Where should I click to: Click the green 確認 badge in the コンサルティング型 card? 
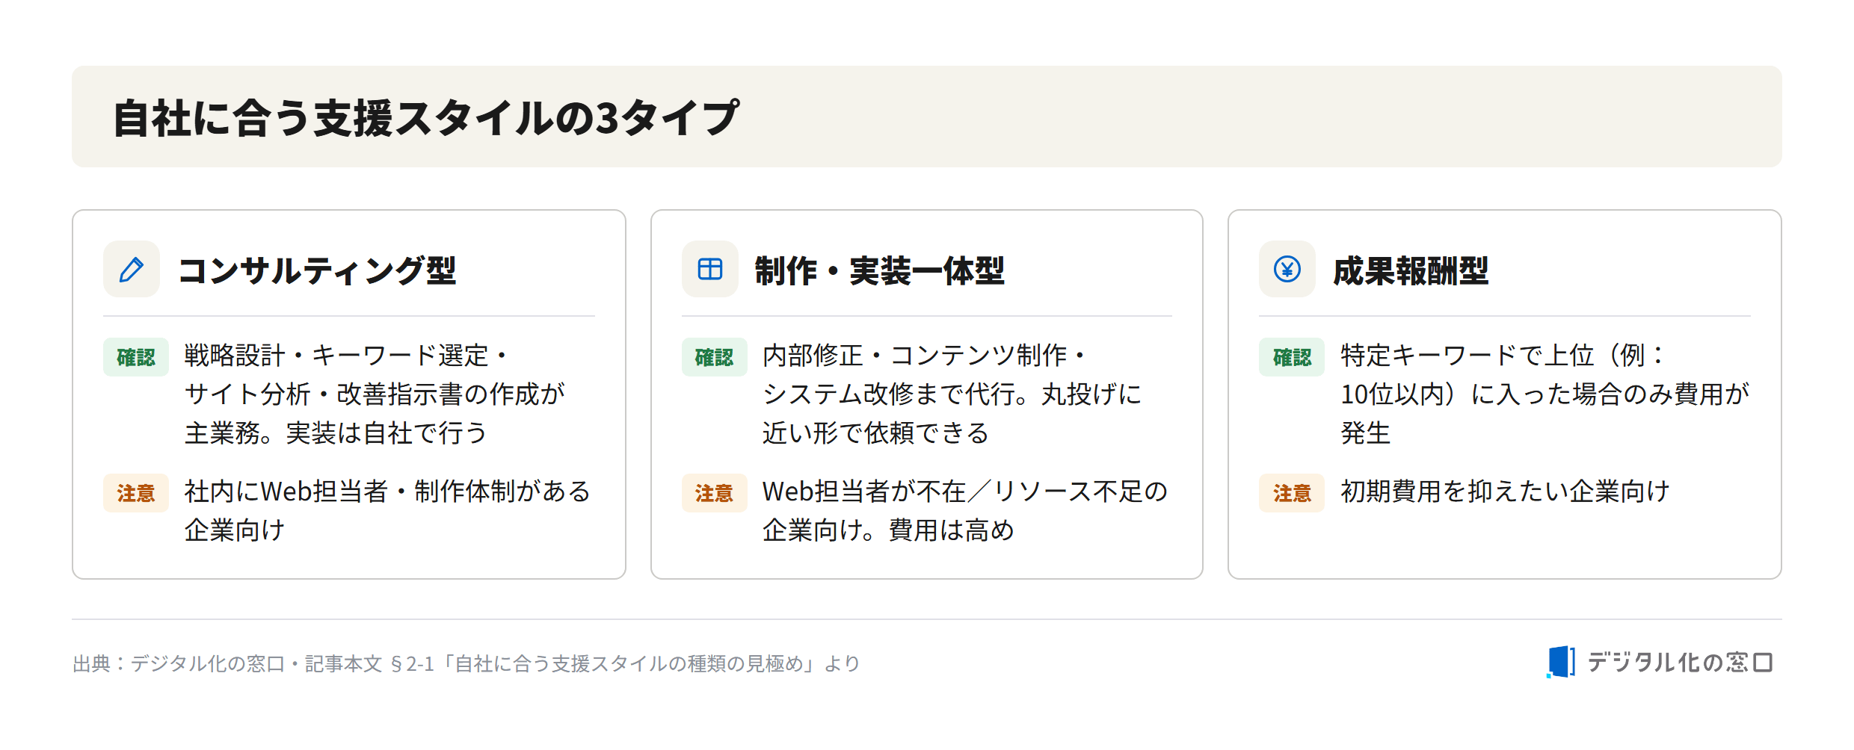(x=136, y=357)
